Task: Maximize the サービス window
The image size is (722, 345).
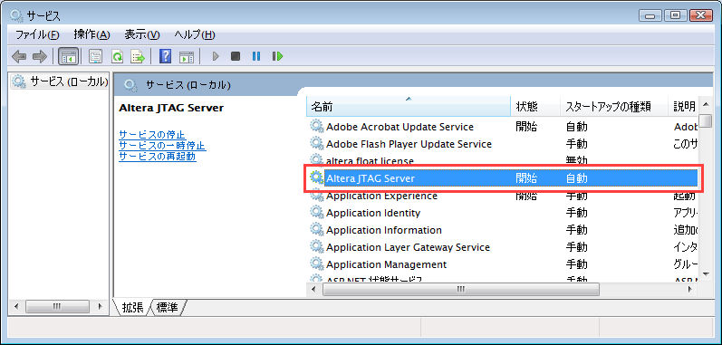Action: coord(675,15)
